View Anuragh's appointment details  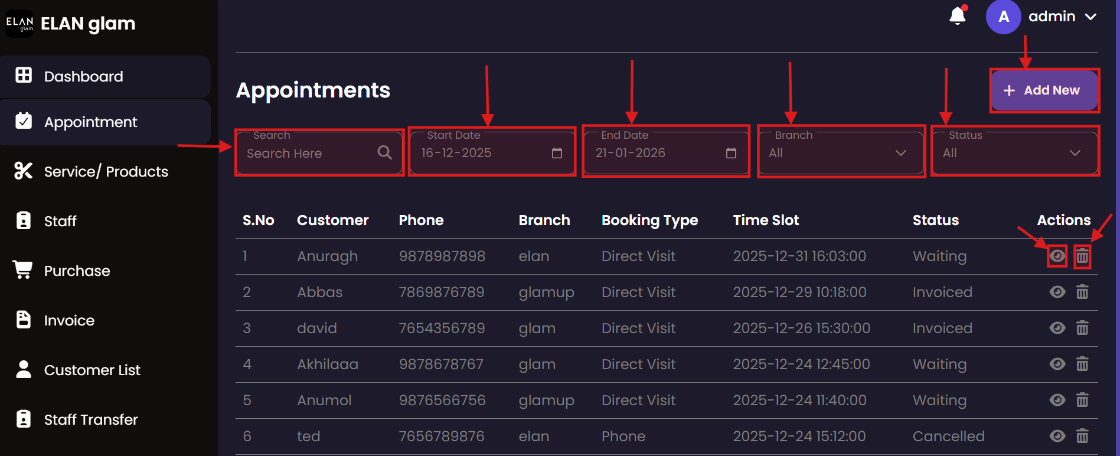1057,256
